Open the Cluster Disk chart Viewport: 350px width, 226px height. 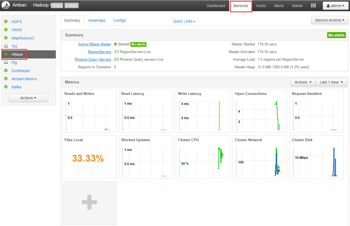point(316,157)
